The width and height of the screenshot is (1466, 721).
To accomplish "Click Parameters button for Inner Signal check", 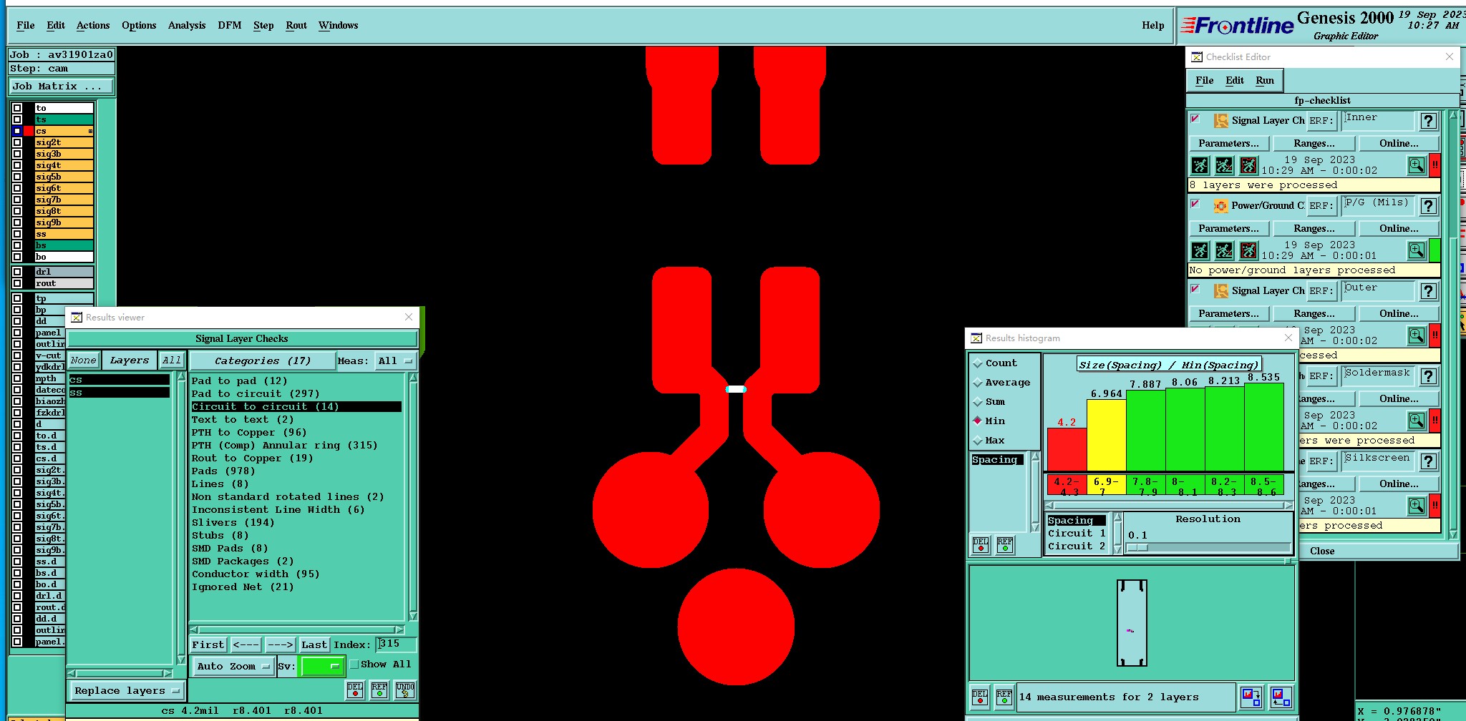I will (x=1228, y=144).
